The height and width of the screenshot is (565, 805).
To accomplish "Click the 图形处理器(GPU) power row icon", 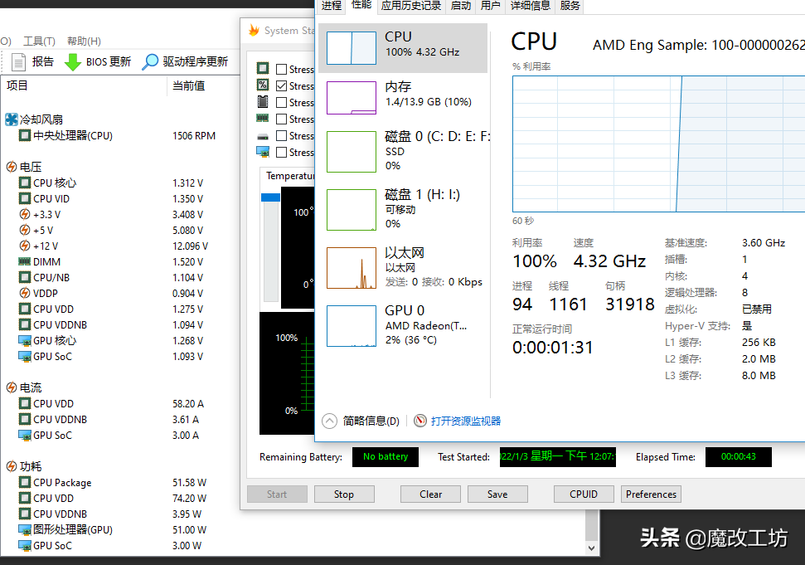I will coord(25,529).
